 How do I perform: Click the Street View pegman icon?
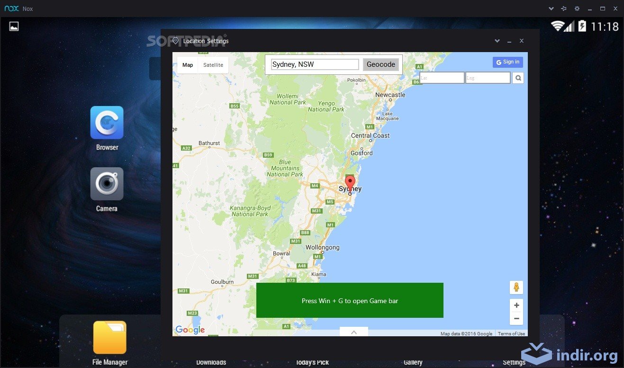516,287
